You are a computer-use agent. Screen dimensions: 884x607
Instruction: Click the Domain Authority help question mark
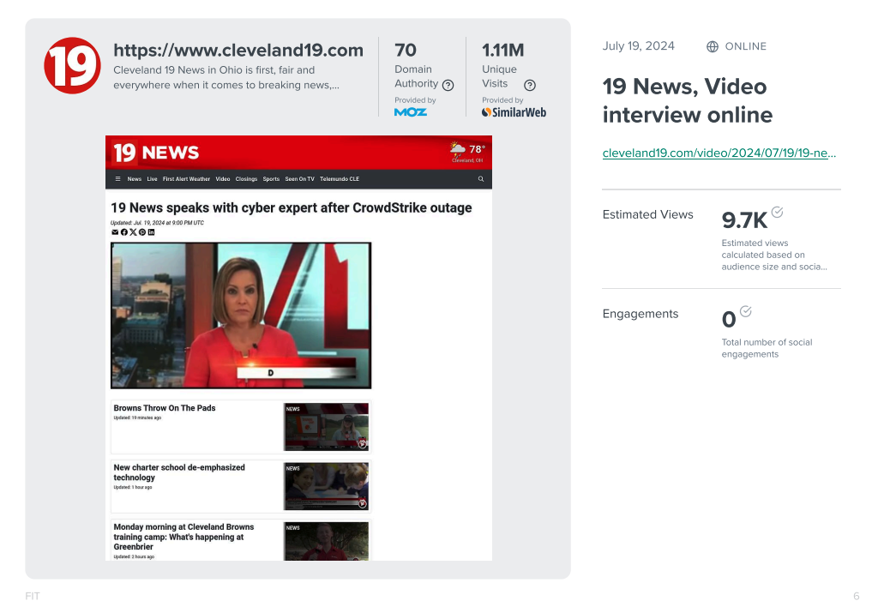click(x=448, y=85)
